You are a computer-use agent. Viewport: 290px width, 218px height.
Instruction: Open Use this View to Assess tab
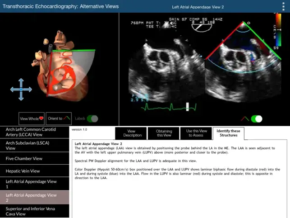click(196, 133)
